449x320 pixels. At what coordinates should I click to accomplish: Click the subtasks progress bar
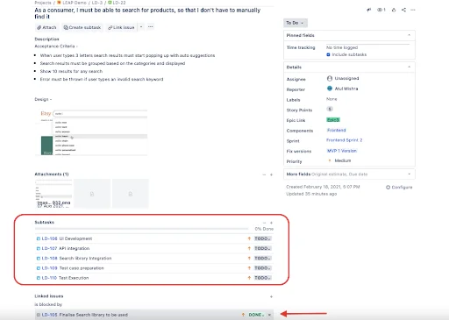pos(141,229)
